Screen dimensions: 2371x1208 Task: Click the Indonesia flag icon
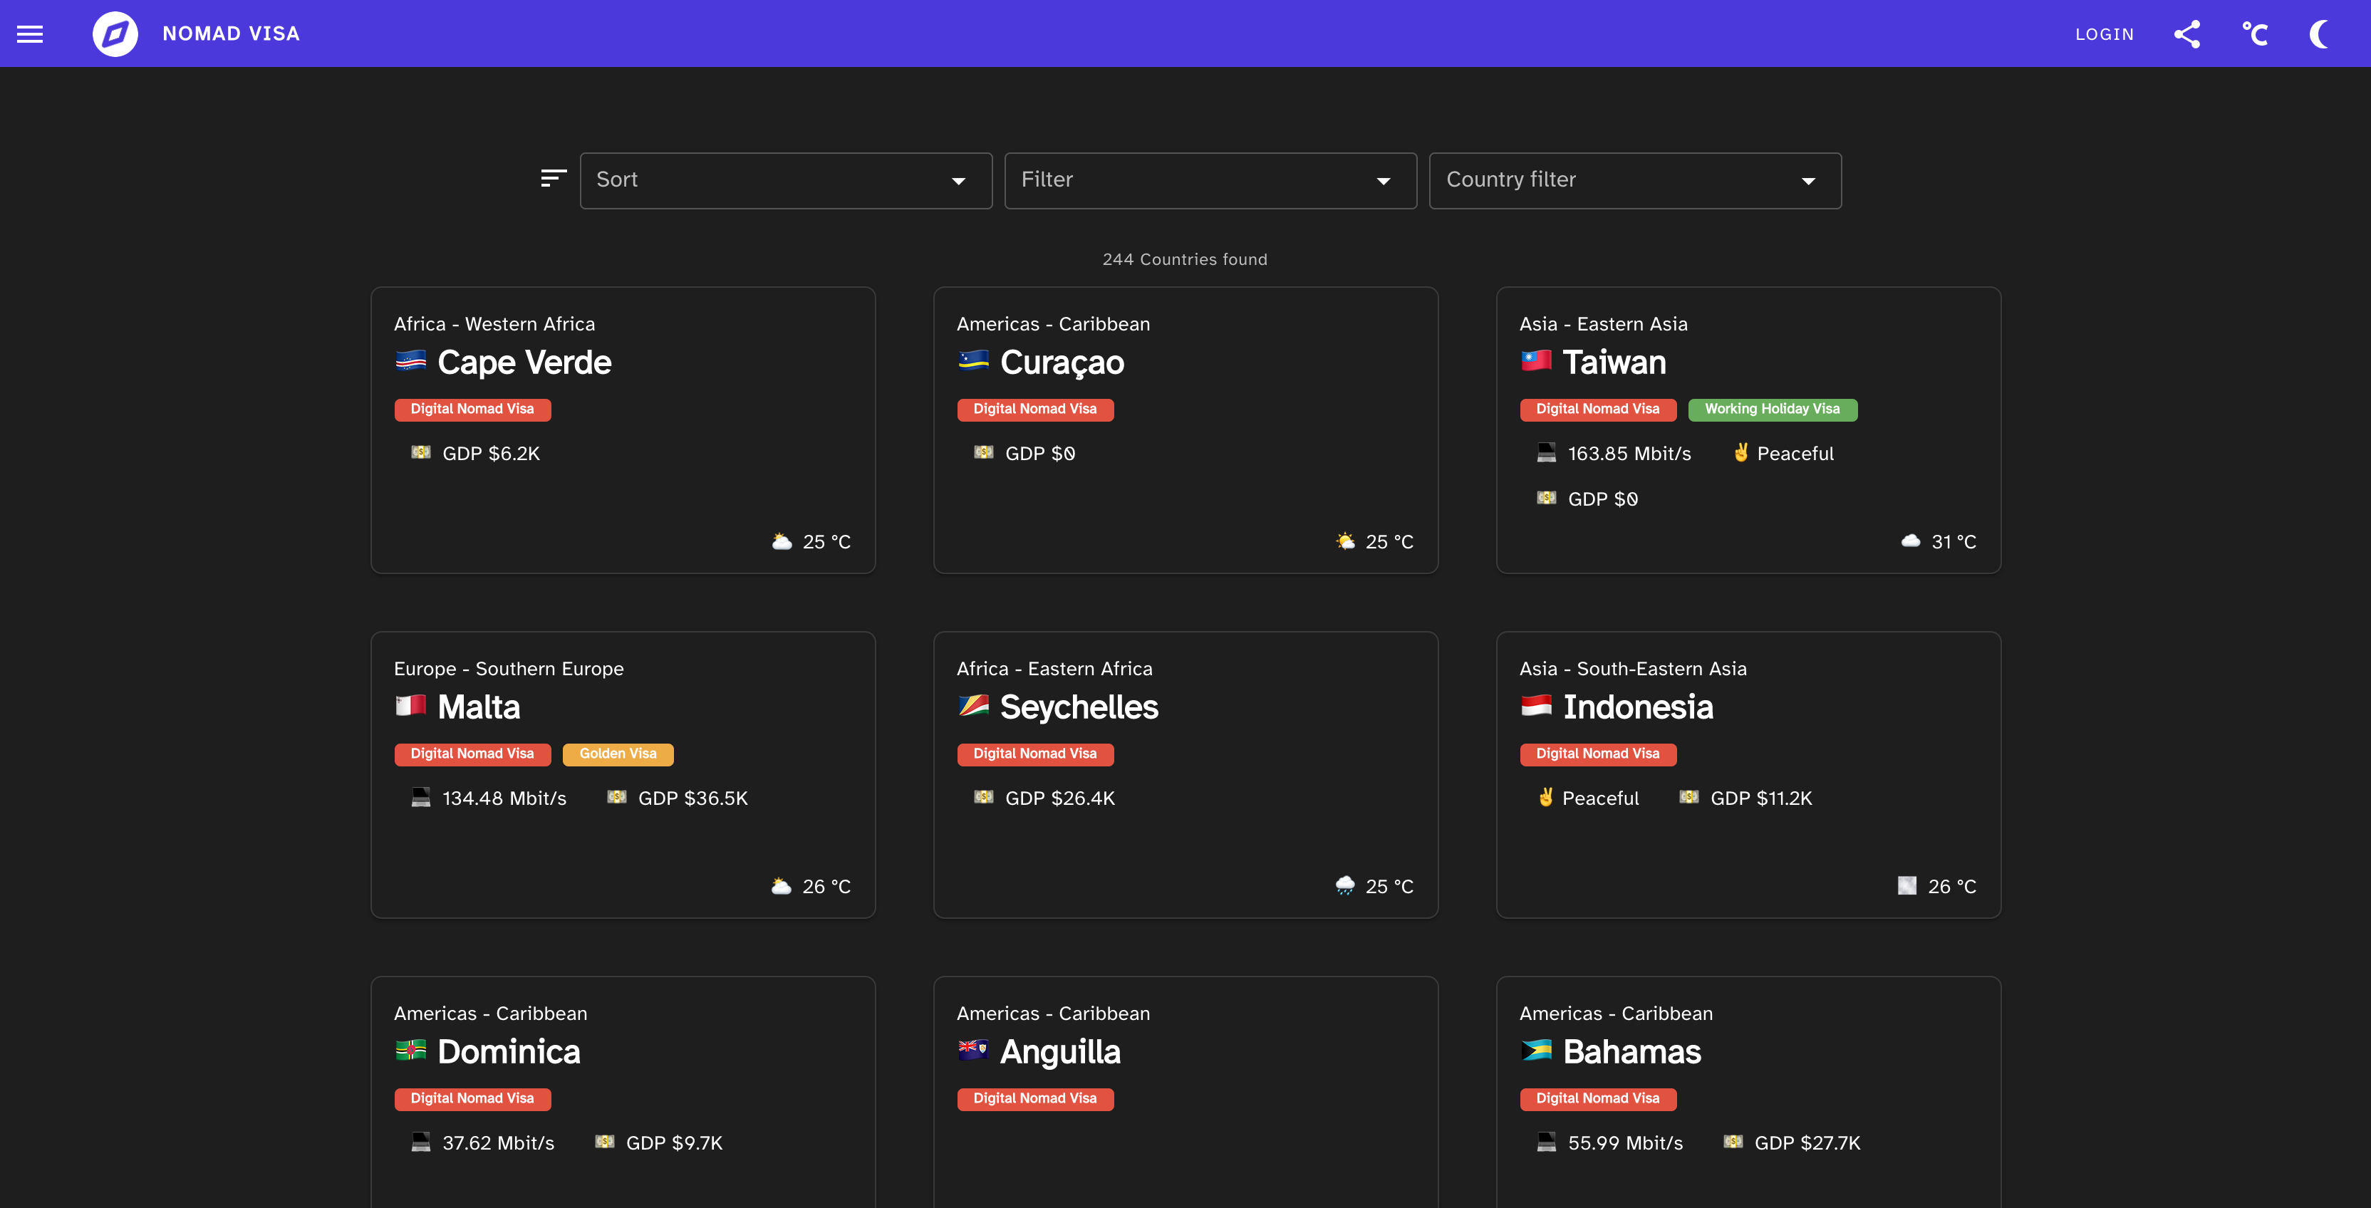1536,706
